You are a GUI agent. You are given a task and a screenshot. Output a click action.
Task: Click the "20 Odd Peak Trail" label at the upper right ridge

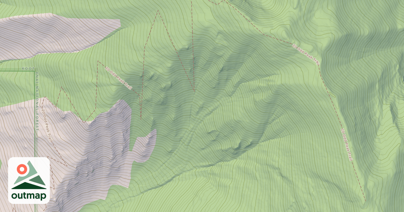tap(306, 54)
